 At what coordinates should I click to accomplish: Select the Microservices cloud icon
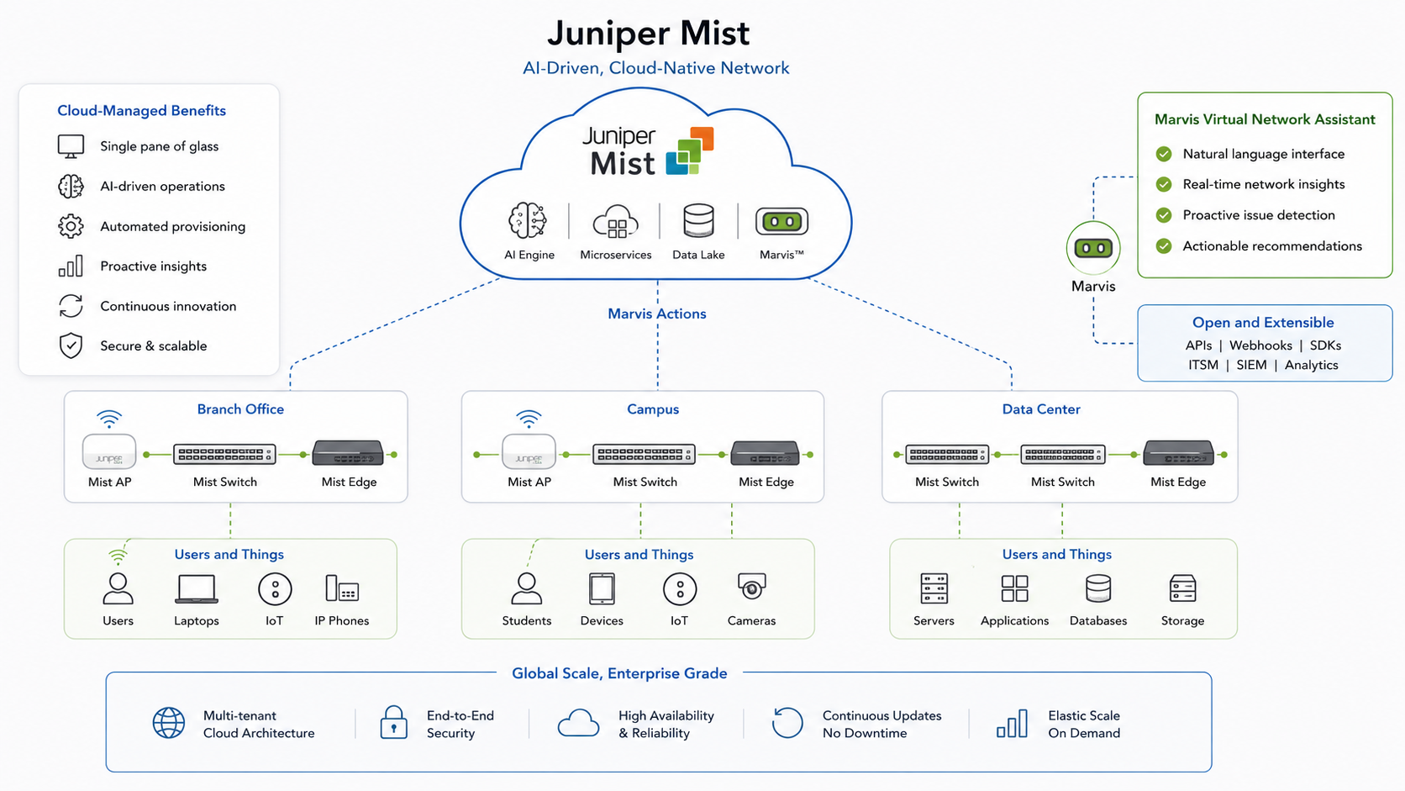coord(616,223)
